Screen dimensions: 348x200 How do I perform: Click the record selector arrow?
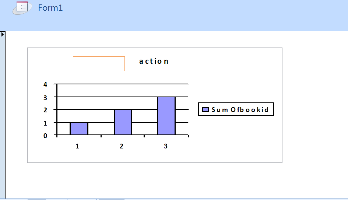[x=3, y=34]
